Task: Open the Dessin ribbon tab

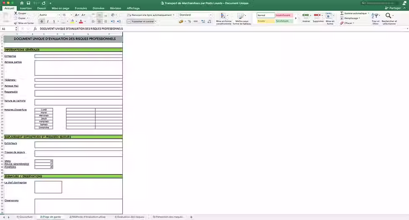Action: point(41,8)
